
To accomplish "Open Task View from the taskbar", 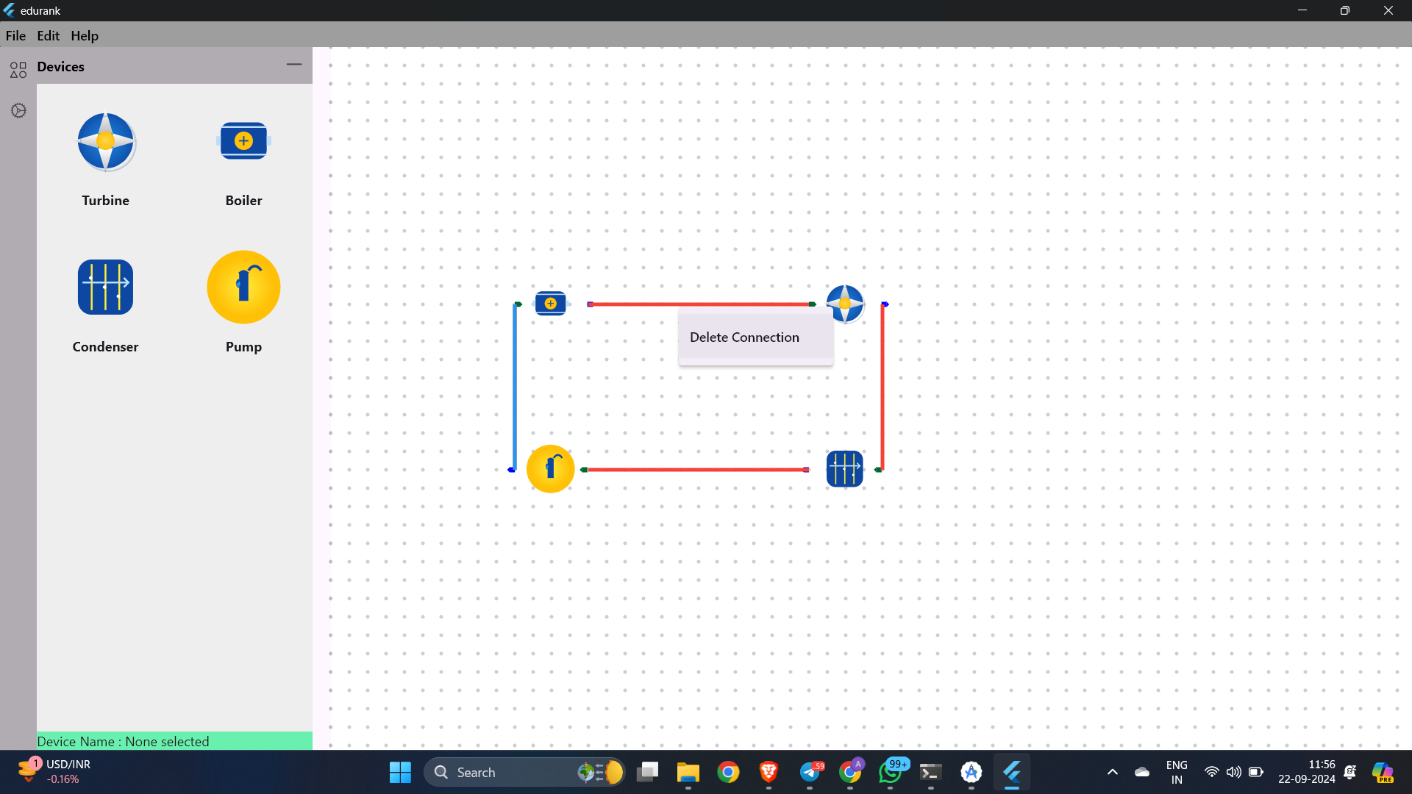I will pos(648,772).
